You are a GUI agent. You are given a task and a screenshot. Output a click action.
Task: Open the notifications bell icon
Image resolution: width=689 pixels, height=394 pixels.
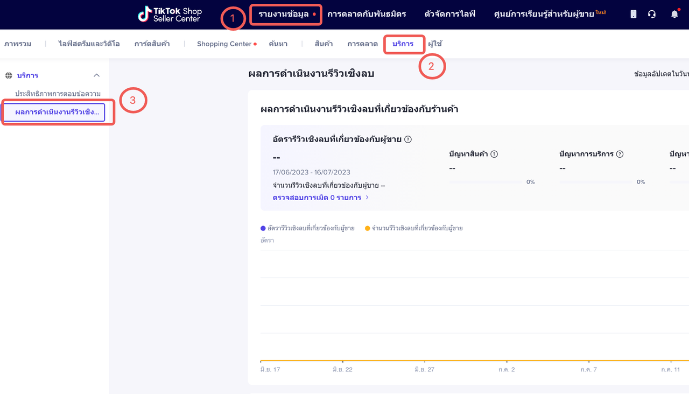(x=674, y=15)
